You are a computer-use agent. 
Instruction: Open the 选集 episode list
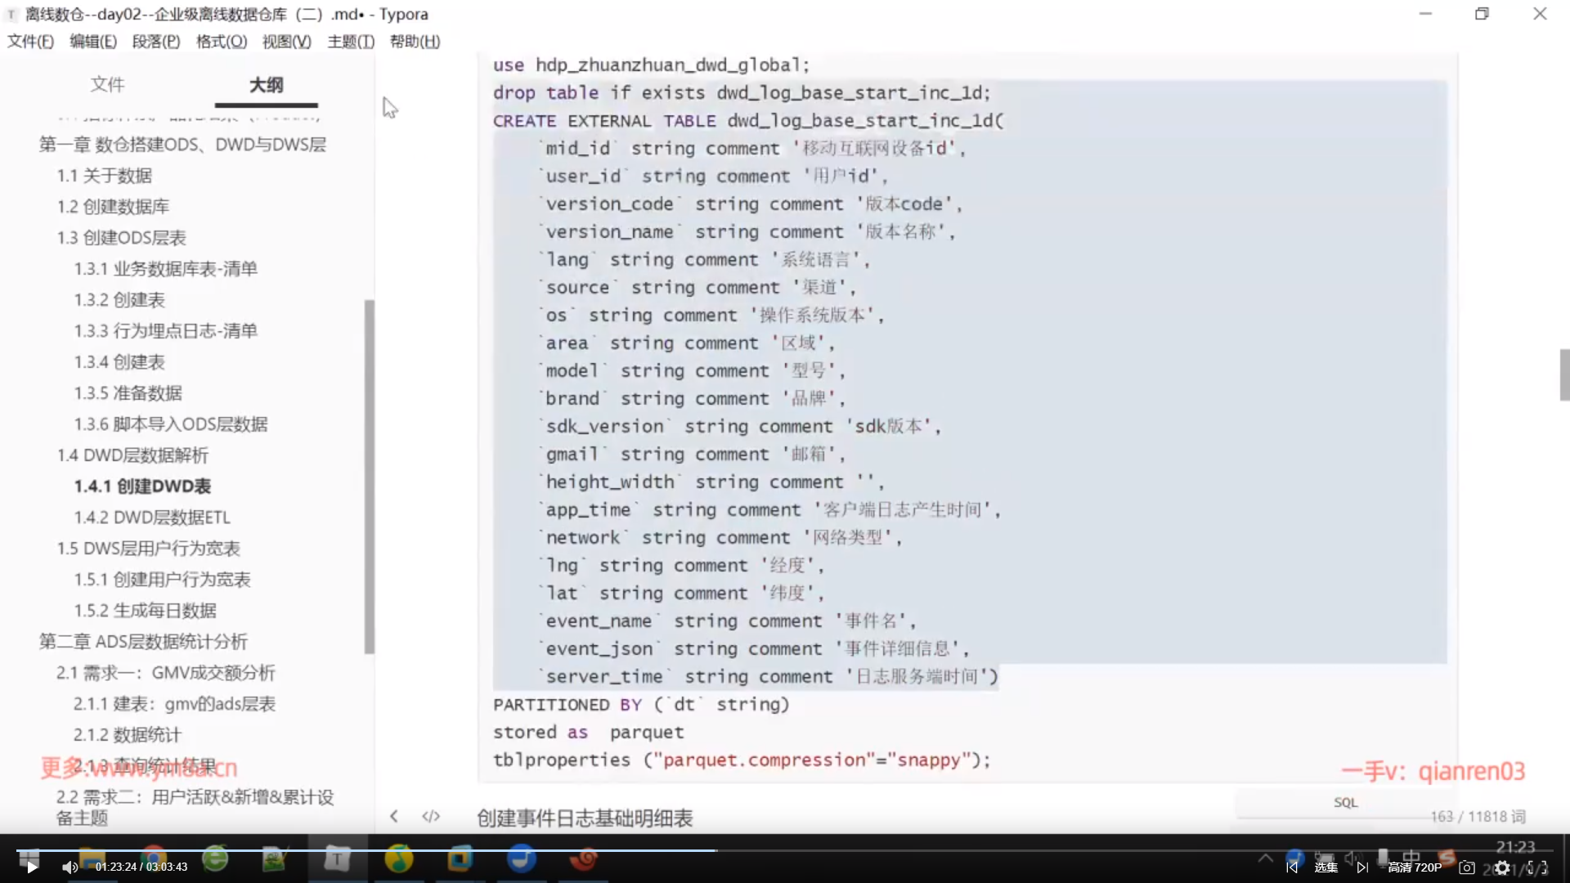[1326, 867]
